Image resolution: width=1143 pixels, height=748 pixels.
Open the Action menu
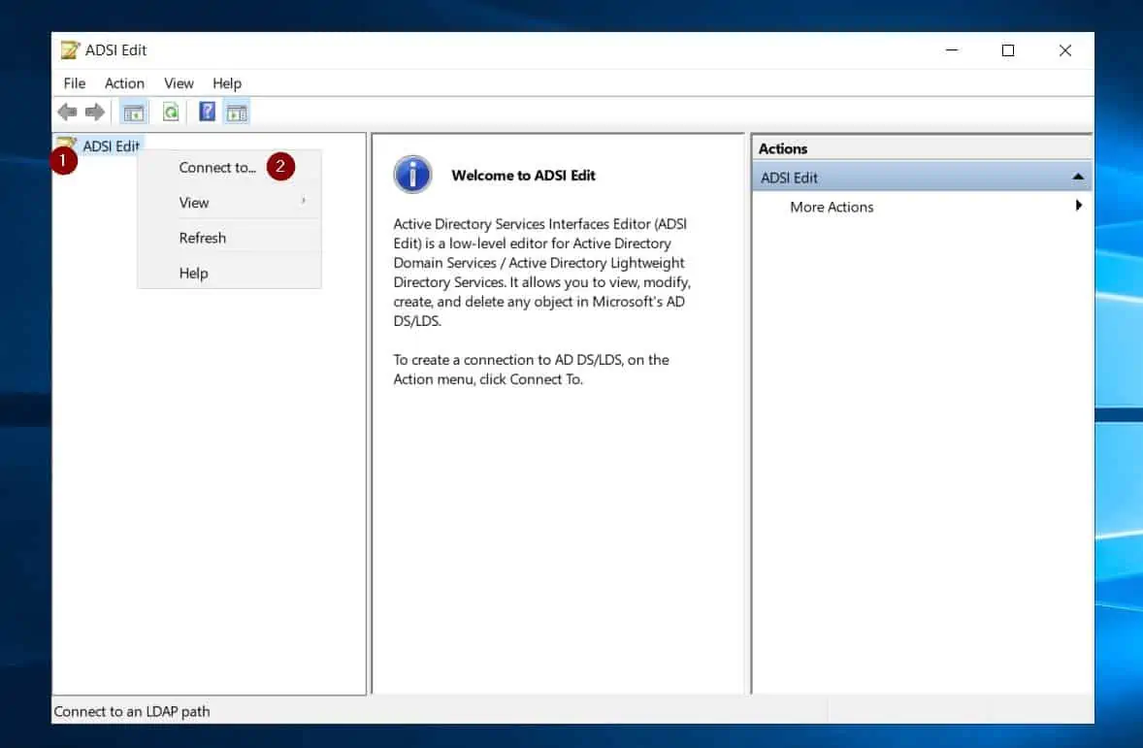coord(124,83)
